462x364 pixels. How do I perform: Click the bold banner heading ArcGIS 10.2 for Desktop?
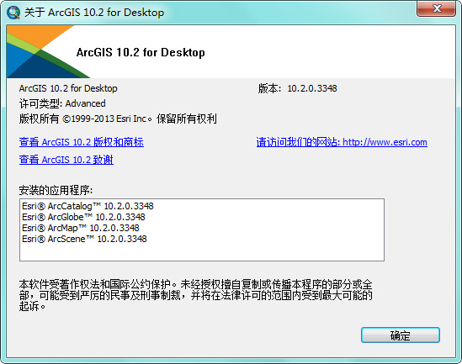pyautogui.click(x=141, y=53)
